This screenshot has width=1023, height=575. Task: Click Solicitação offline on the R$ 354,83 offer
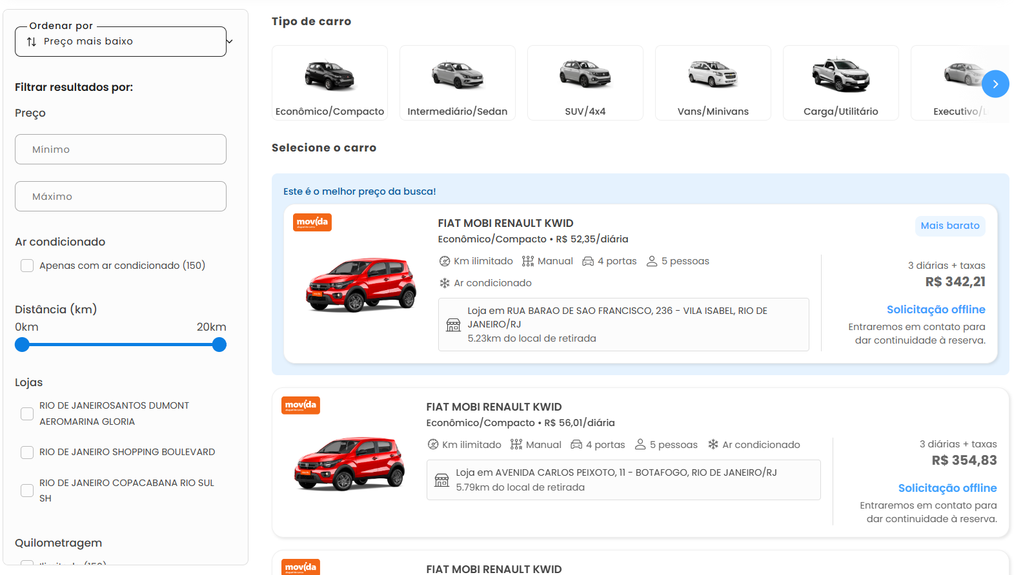[x=947, y=488]
